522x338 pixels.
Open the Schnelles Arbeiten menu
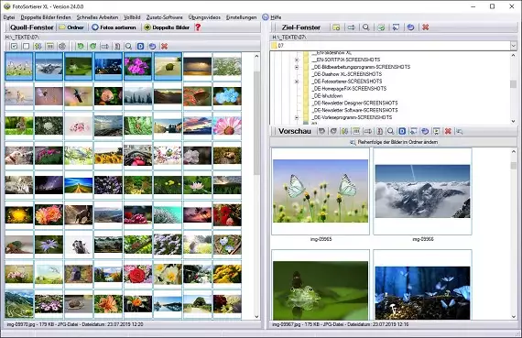(97, 17)
